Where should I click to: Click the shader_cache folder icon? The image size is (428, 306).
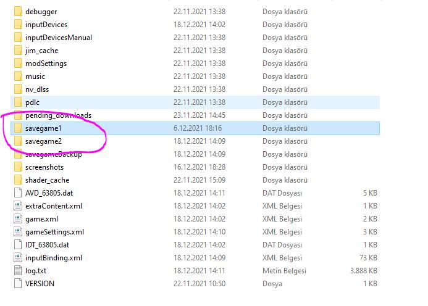(x=18, y=180)
